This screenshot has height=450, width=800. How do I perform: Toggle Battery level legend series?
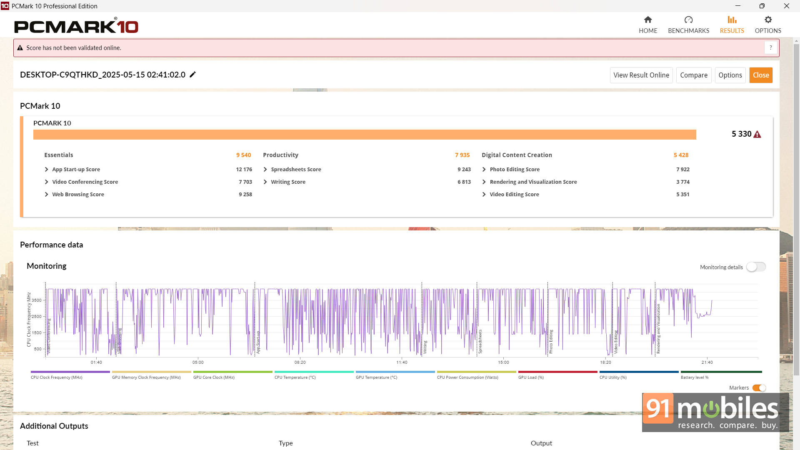[721, 375]
